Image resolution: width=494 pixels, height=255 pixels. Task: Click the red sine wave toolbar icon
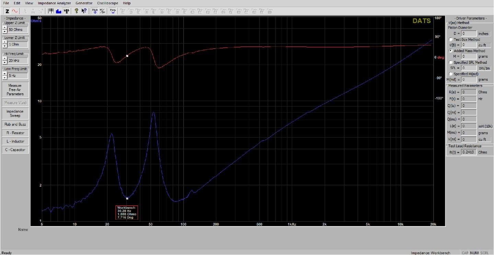15,11
